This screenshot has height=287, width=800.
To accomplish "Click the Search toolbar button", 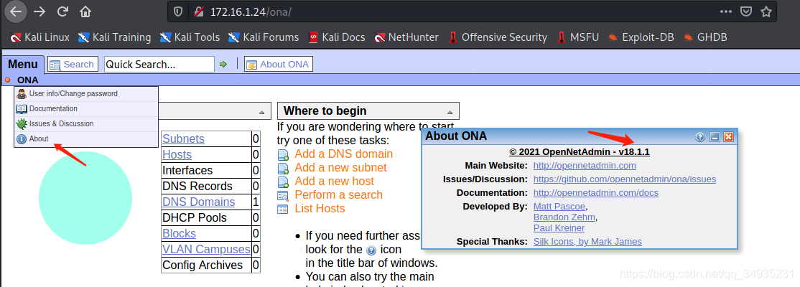I will (73, 65).
